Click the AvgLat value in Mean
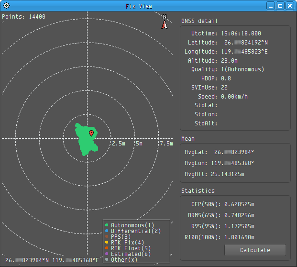The image size is (297, 267). (x=234, y=152)
